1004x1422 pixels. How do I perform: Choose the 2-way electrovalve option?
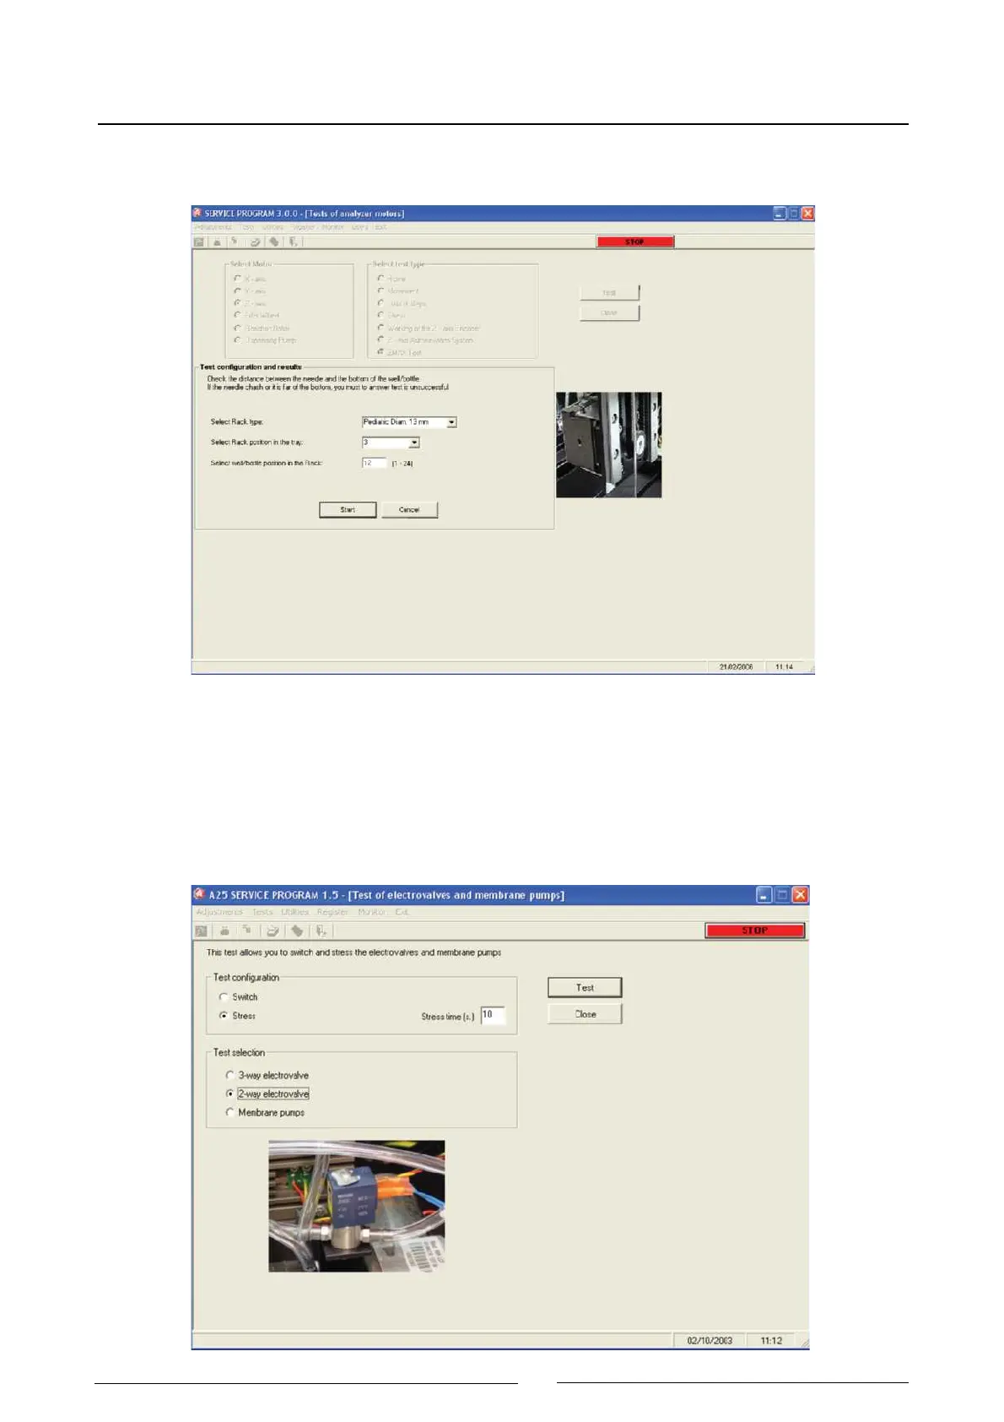click(229, 1094)
